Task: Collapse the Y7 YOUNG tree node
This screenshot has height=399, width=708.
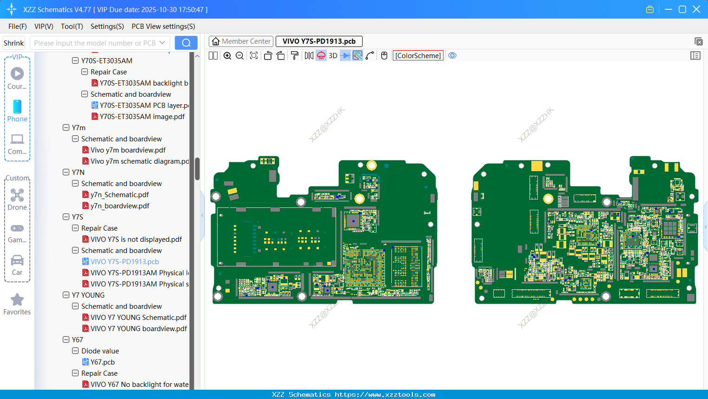Action: [66, 295]
